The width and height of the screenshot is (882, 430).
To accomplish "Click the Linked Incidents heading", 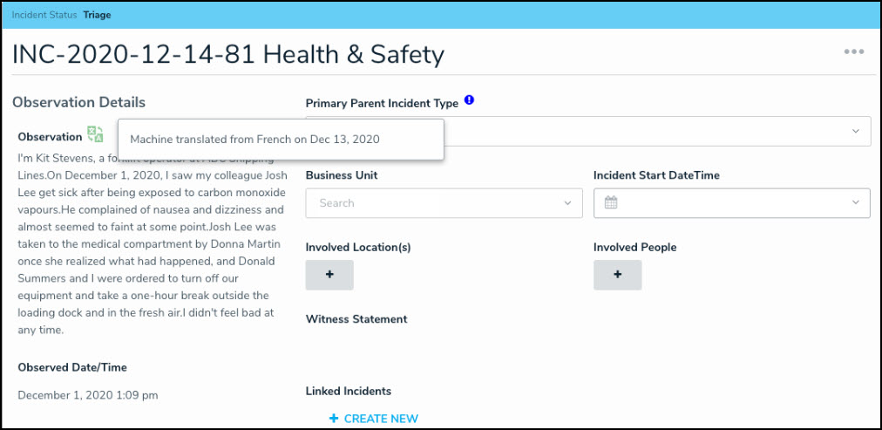I will (348, 391).
